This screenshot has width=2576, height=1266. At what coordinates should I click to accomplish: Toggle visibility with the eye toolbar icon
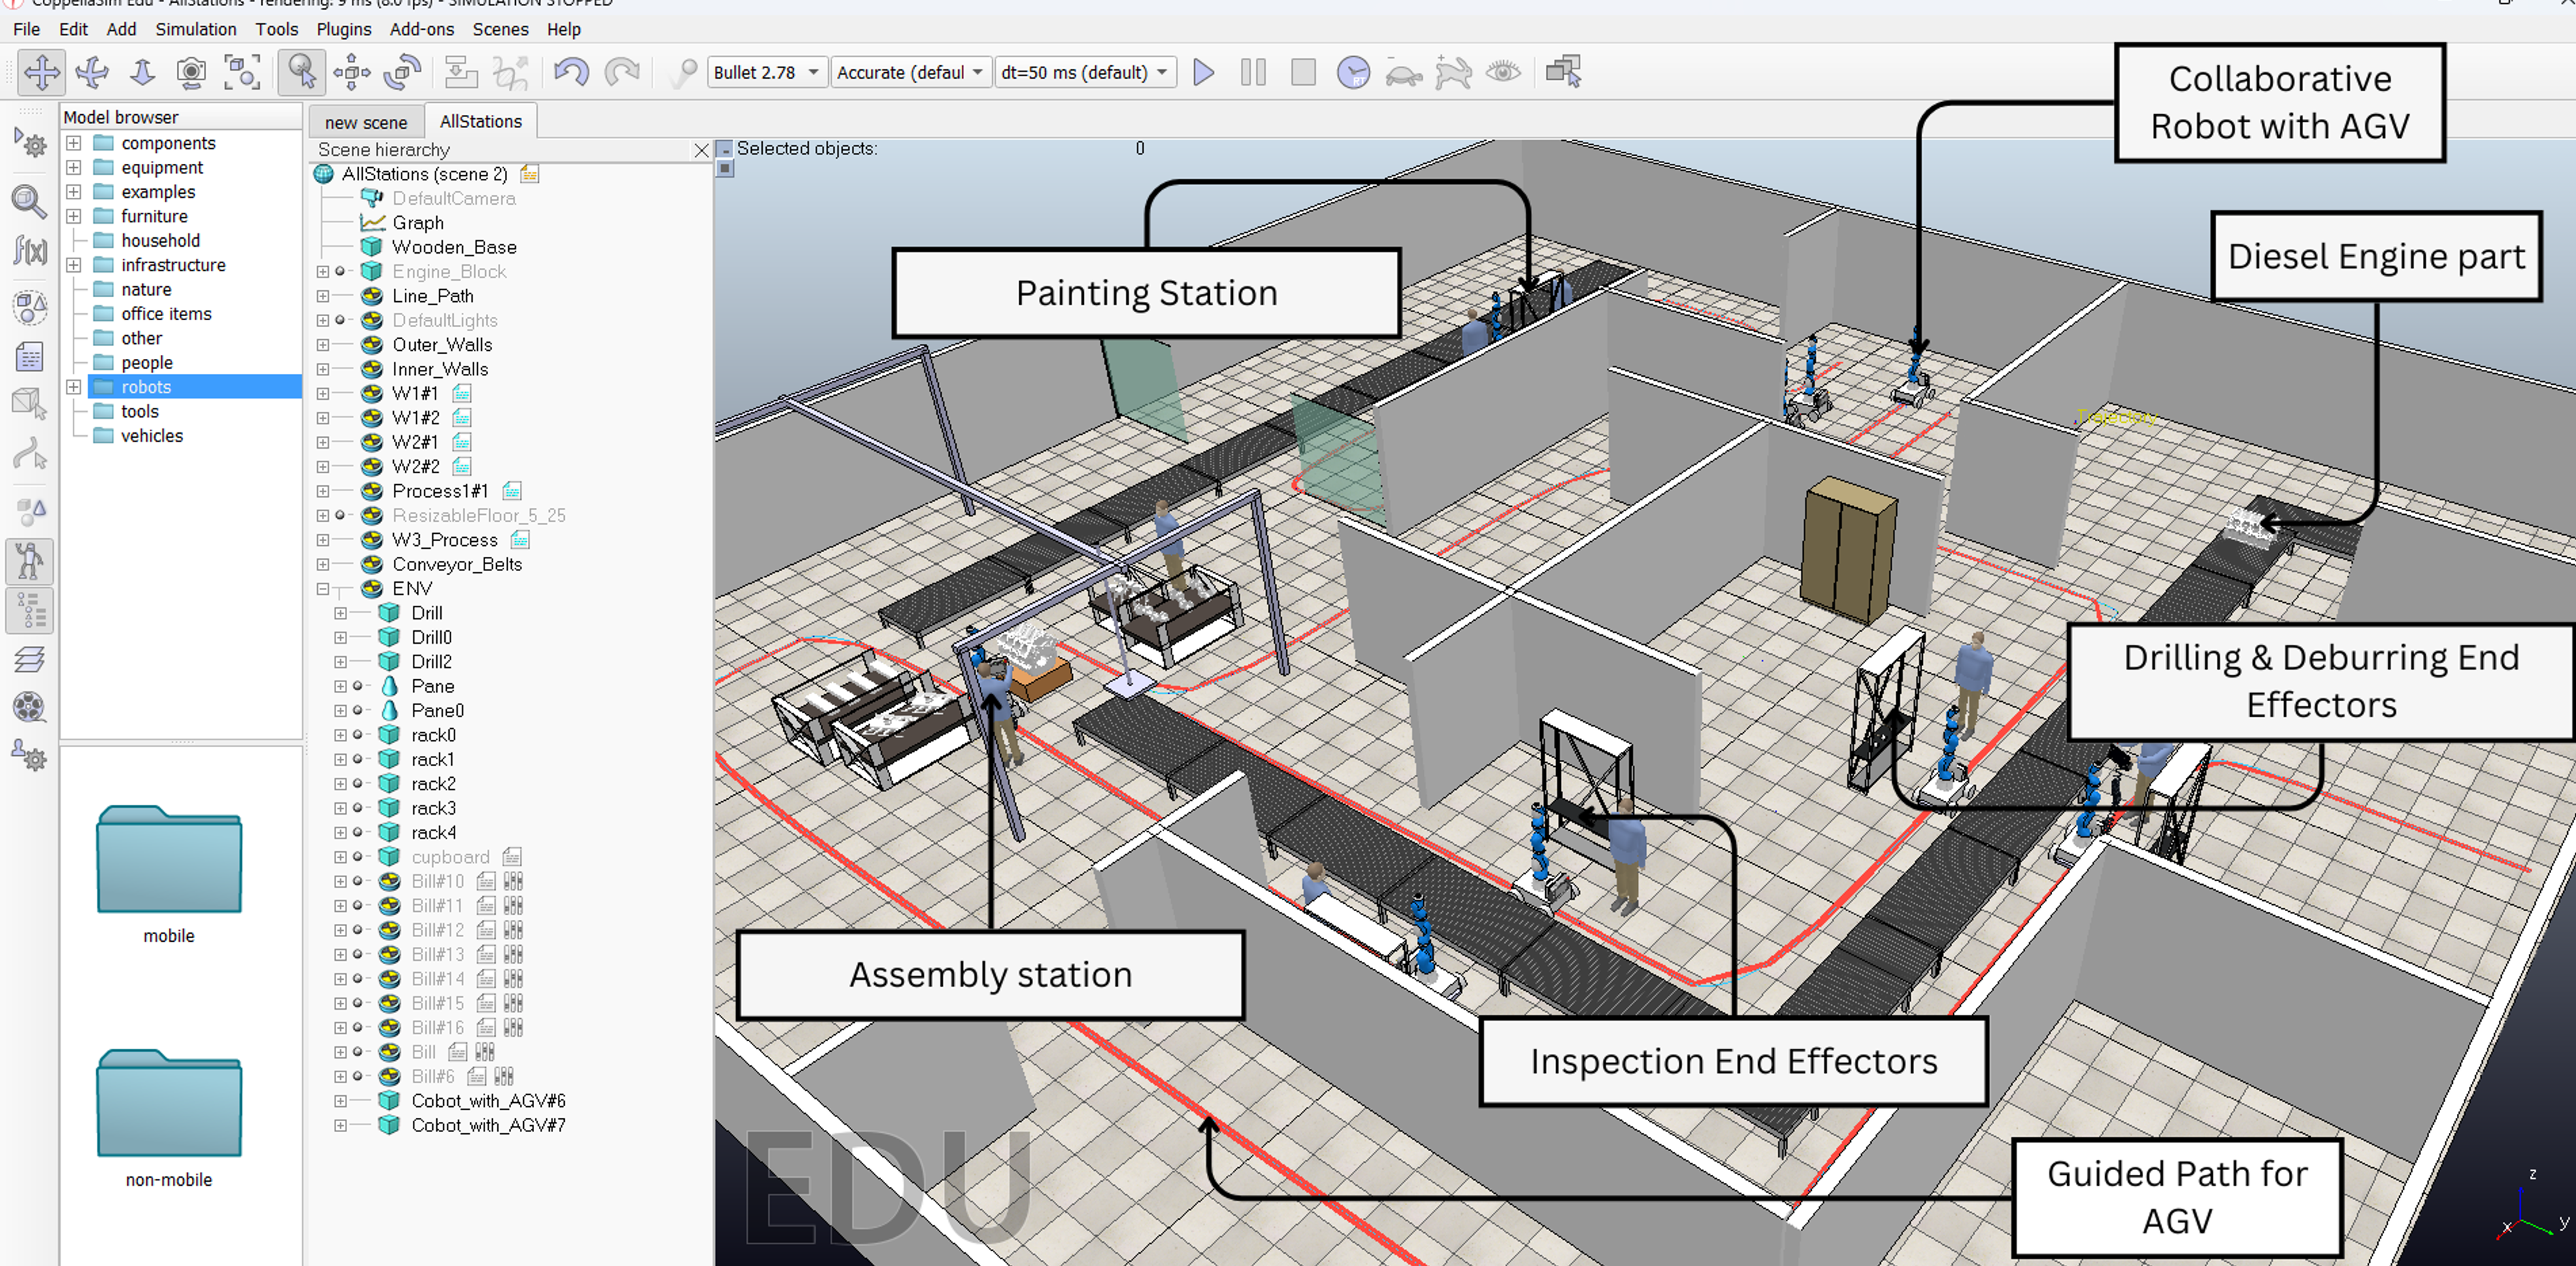[x=1504, y=72]
